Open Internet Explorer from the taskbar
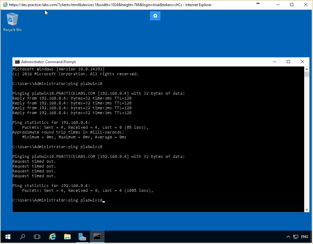Screen dimensions: 313x244 [x=52, y=236]
